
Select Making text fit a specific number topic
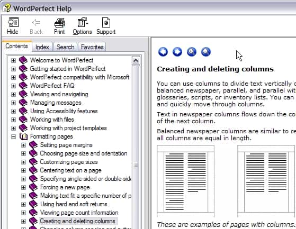point(86,196)
